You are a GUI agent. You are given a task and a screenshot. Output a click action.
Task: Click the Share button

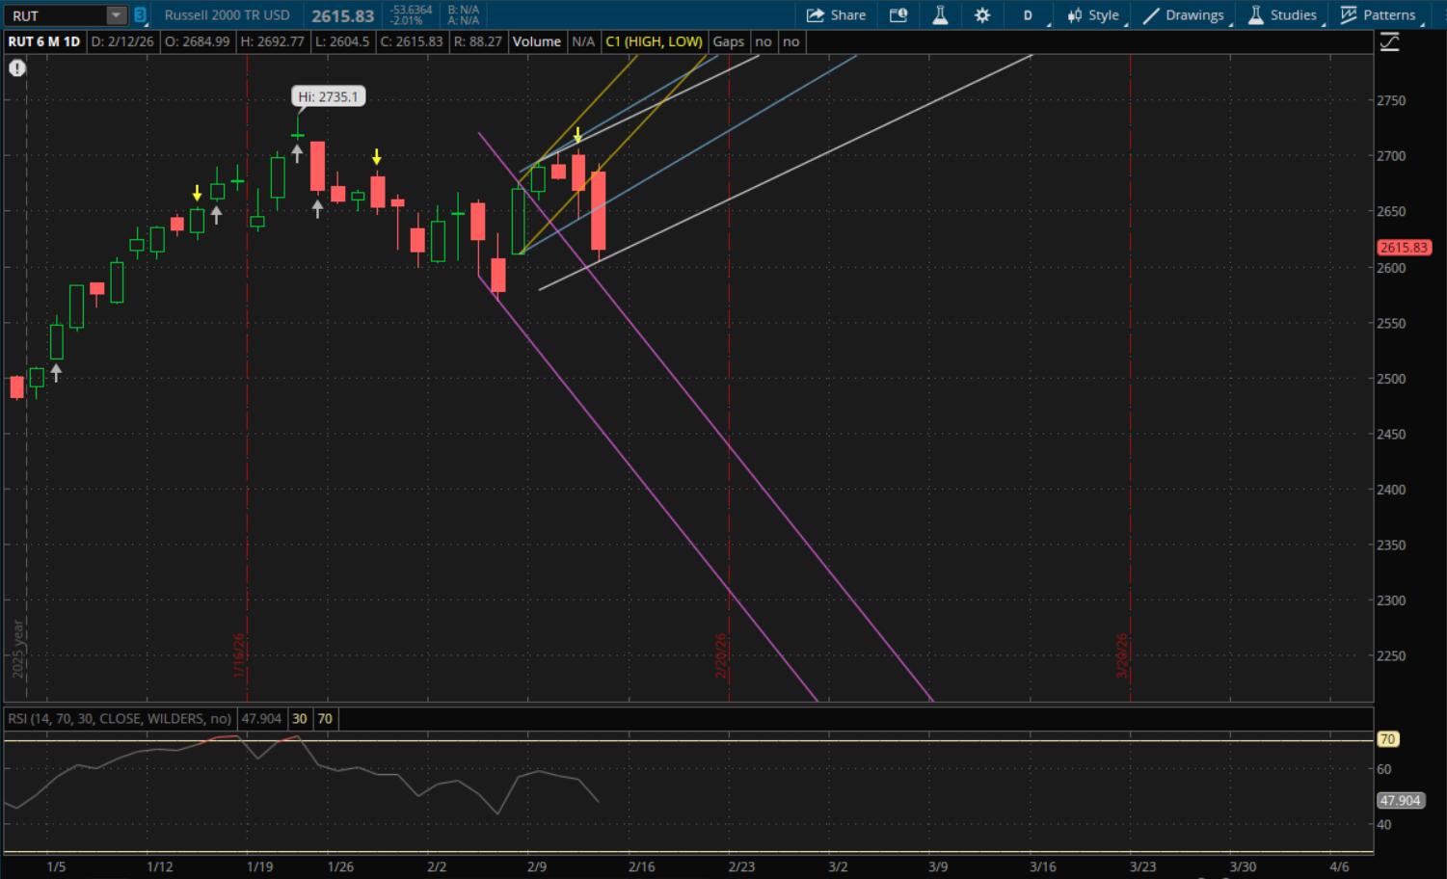coord(836,15)
